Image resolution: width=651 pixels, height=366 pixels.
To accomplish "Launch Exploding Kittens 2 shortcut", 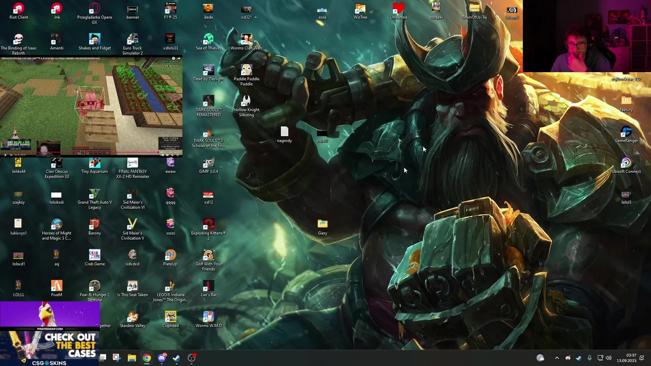I will click(209, 230).
